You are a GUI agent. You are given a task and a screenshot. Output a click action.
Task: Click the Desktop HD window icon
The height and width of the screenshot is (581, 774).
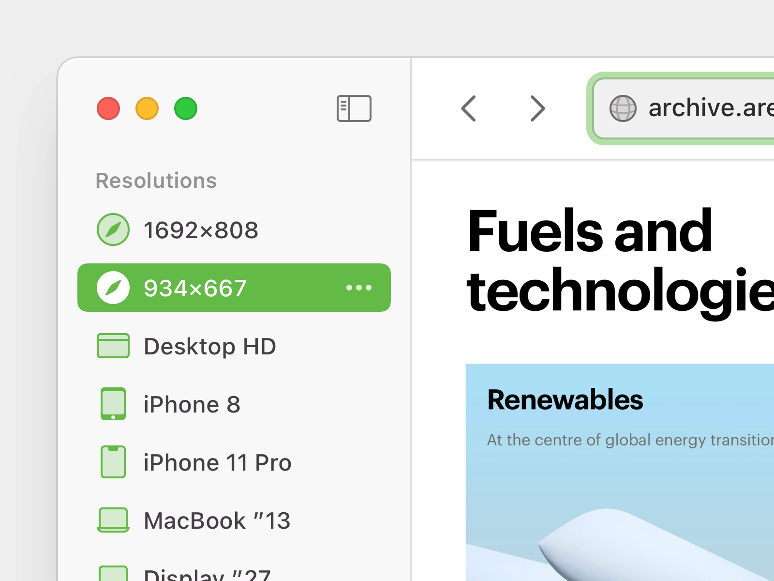pyautogui.click(x=113, y=346)
